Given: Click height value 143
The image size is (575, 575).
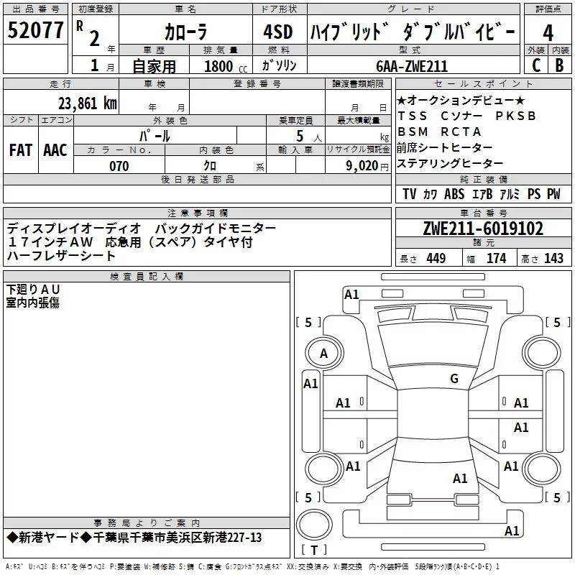Looking at the screenshot, I should [553, 259].
